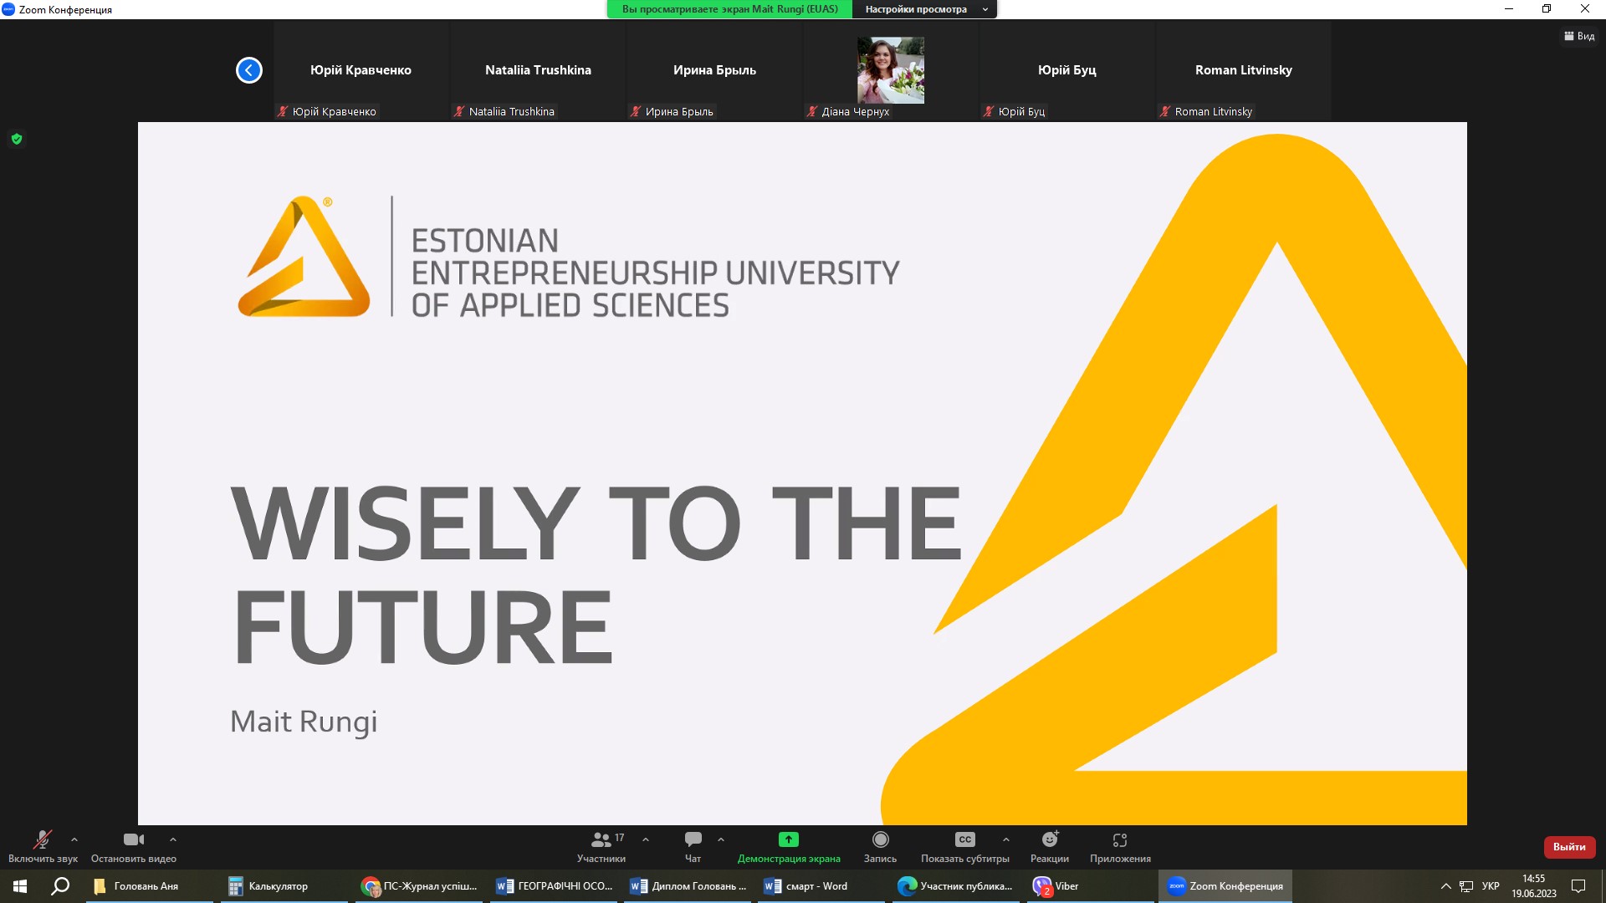Click green encryption shield icon

tap(17, 139)
